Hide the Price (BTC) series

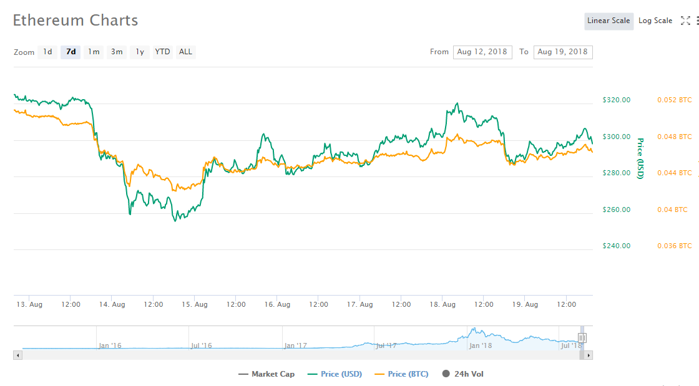point(401,374)
